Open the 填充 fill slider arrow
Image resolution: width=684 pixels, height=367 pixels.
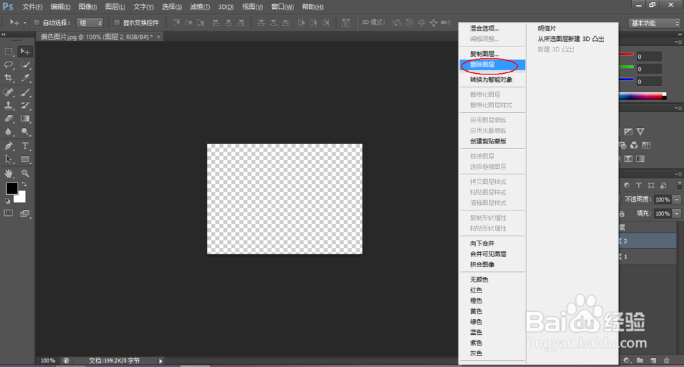(x=676, y=214)
